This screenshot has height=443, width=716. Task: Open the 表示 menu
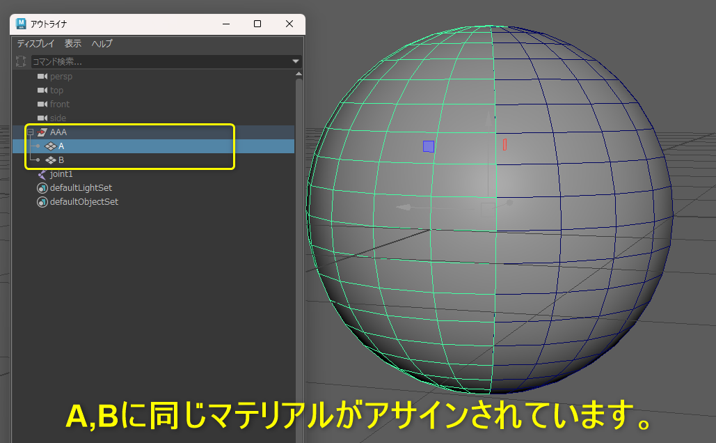[73, 44]
